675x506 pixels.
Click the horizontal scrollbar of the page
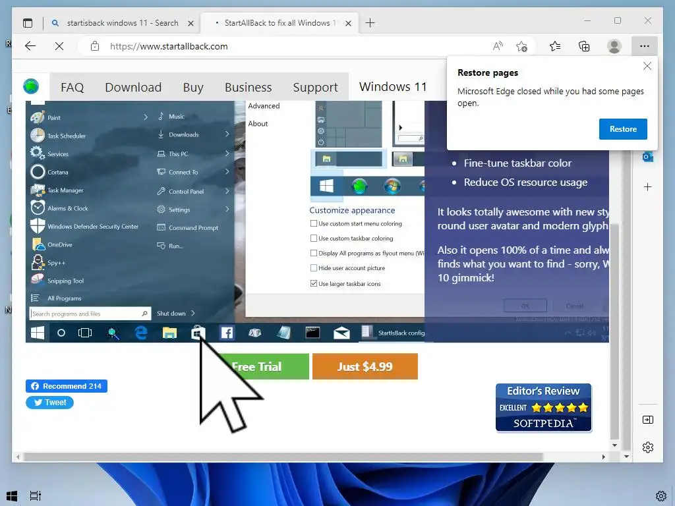283,457
